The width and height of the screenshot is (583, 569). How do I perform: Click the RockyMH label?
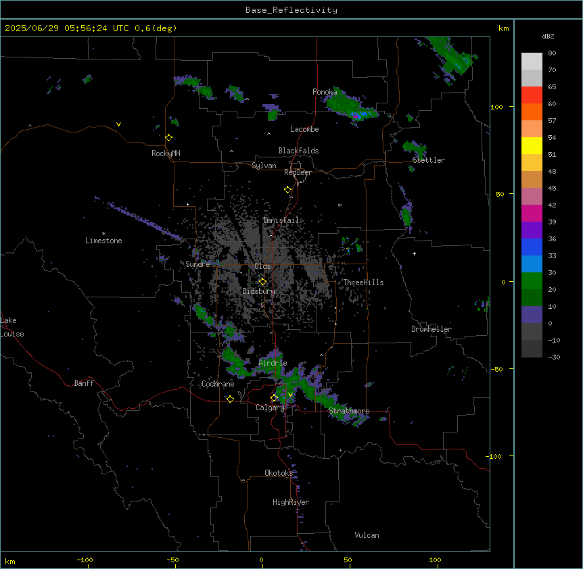166,153
